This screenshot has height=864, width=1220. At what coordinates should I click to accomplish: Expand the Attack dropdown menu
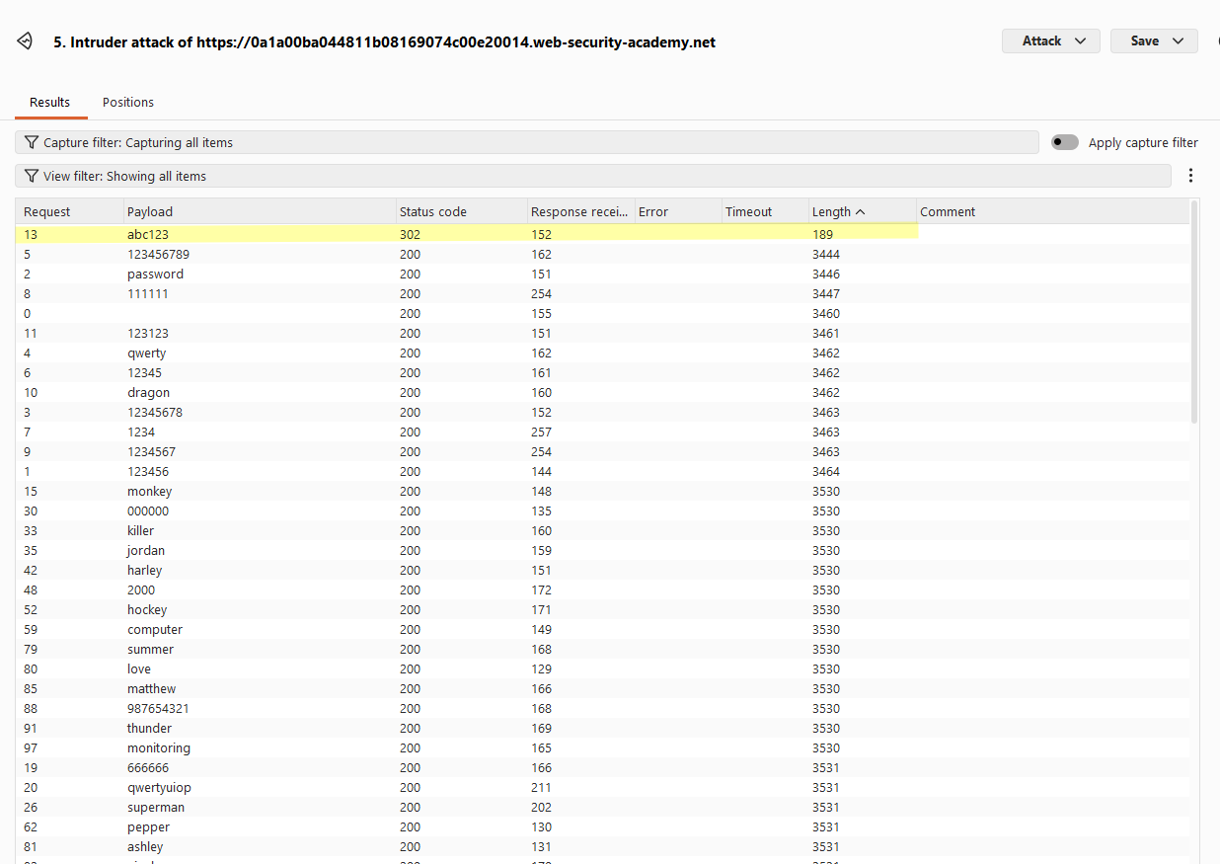tap(1051, 40)
